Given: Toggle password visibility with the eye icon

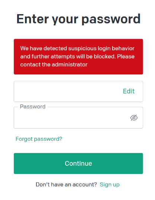Looking at the screenshot, I should (x=134, y=118).
